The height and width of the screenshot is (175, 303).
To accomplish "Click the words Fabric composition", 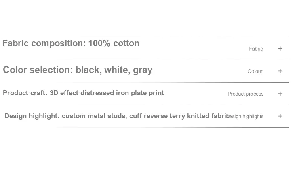I will tap(44, 43).
